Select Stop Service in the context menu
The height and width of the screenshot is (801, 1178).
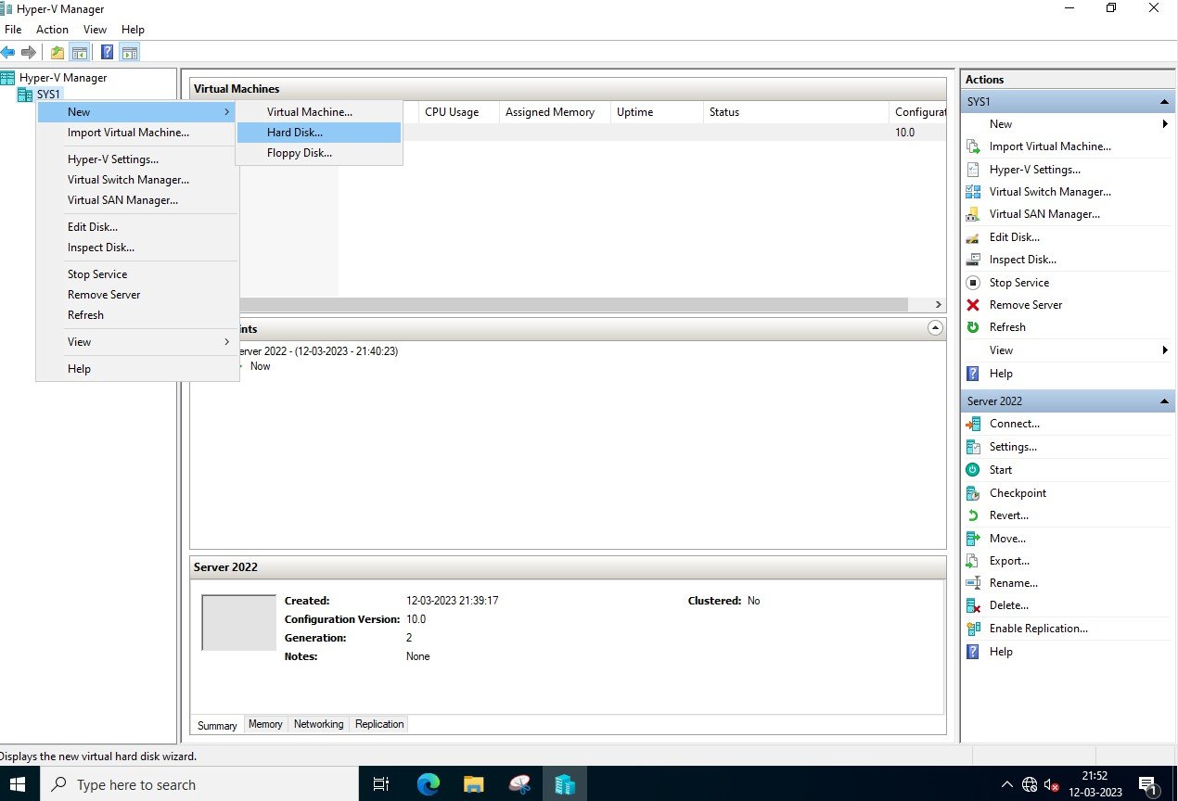pos(137,274)
